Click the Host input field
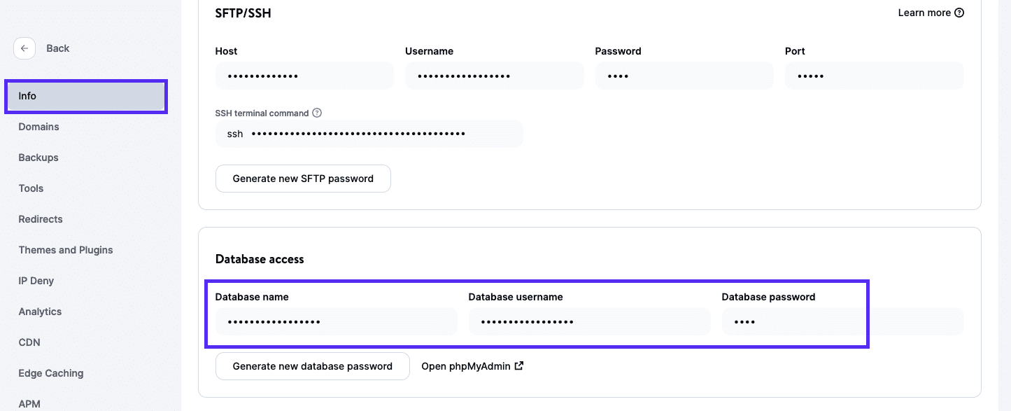This screenshot has height=411, width=1011. point(304,76)
